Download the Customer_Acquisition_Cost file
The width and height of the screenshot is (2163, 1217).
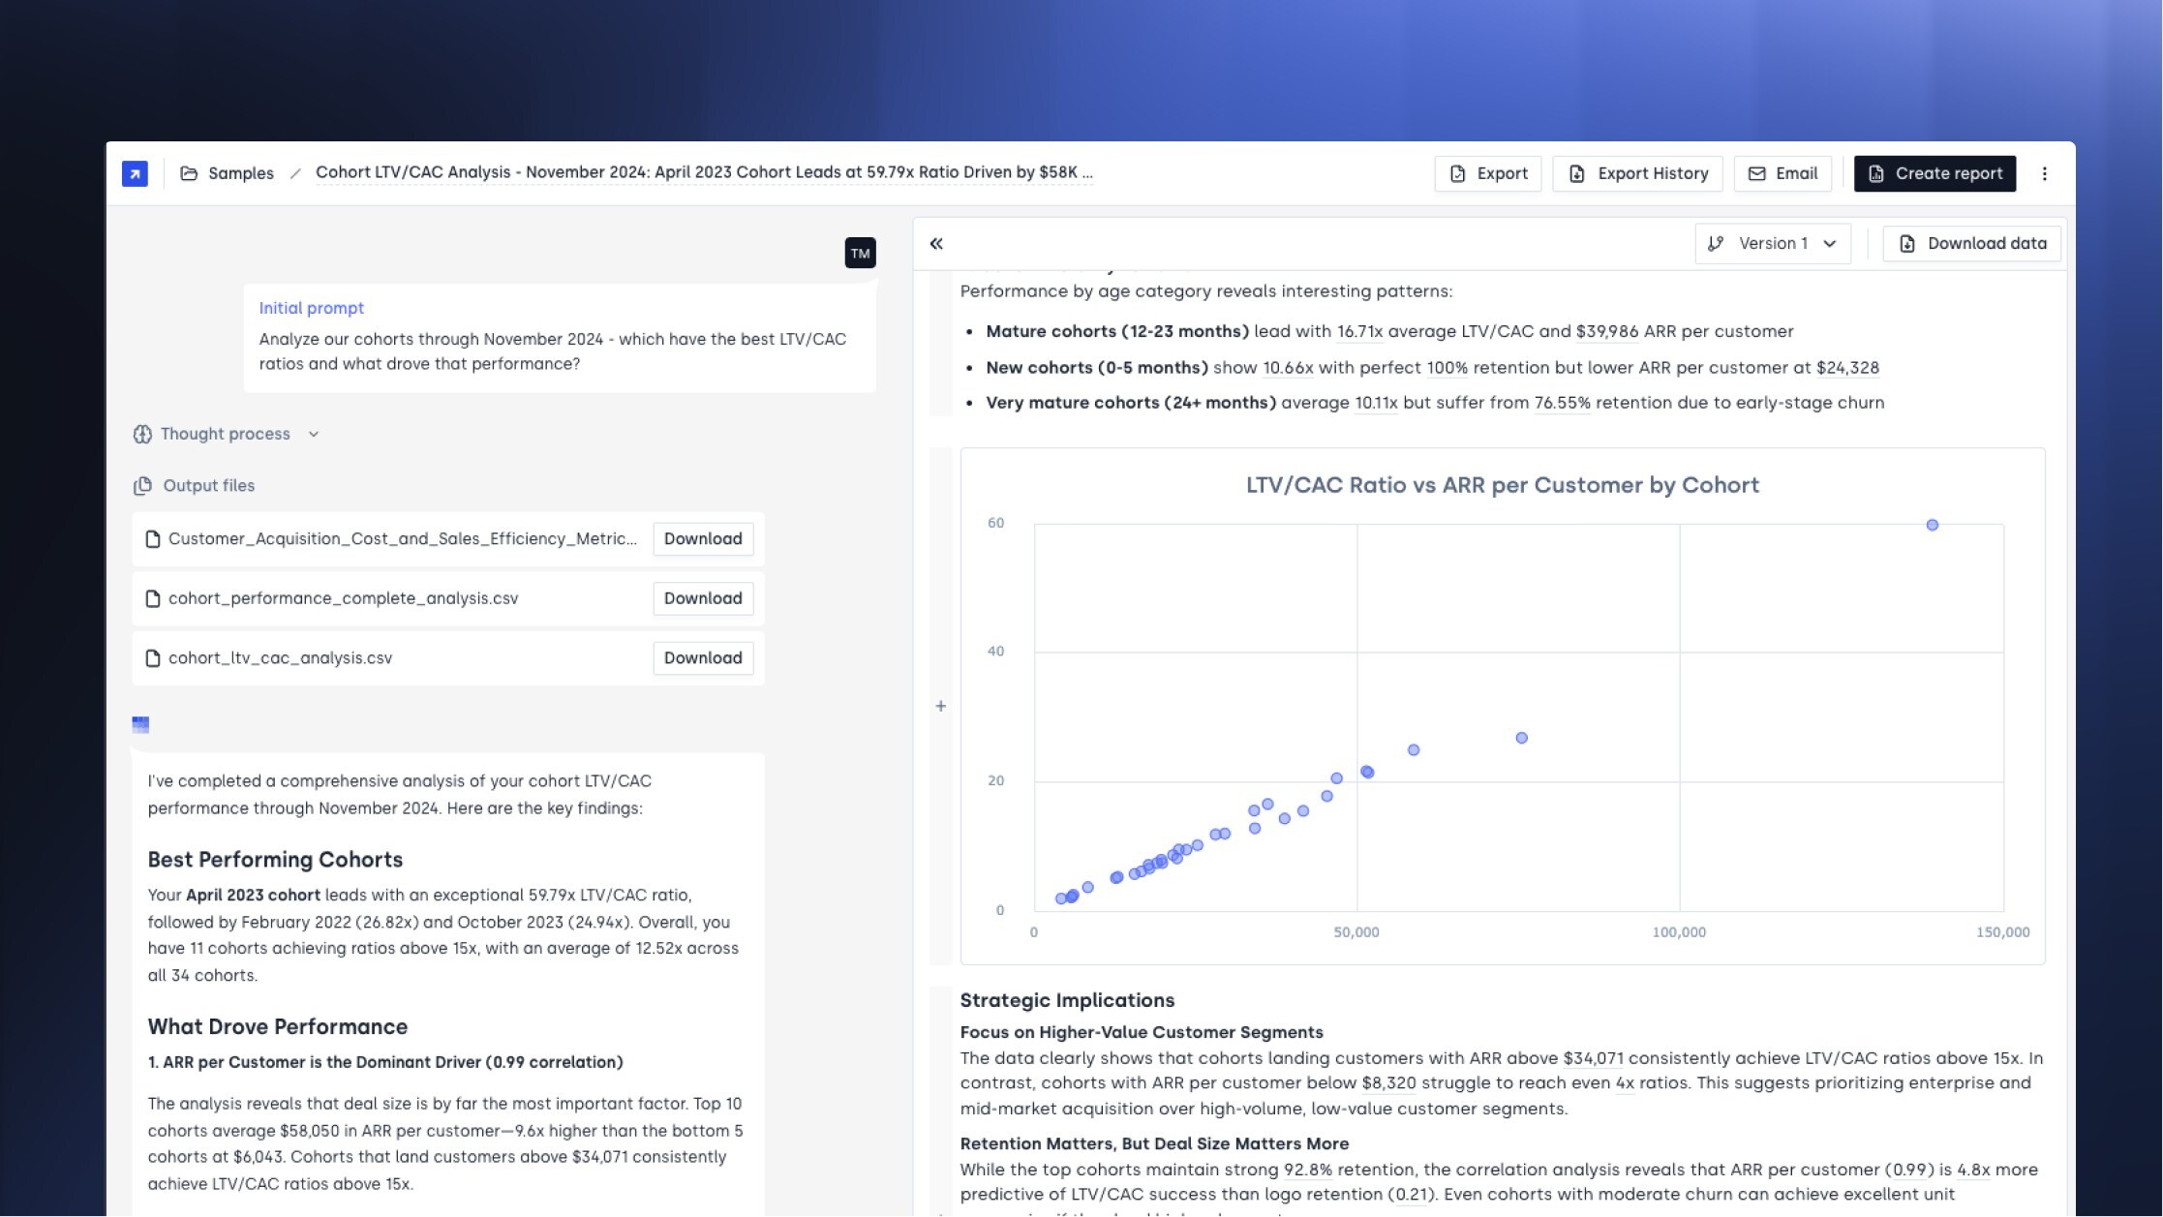(702, 539)
